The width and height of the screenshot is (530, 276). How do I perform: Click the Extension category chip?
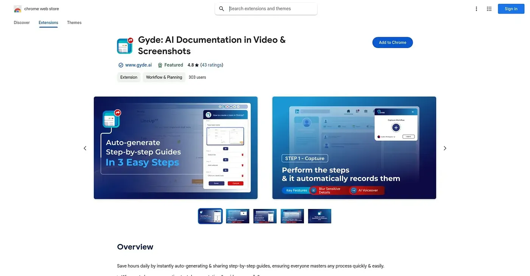[x=129, y=77]
